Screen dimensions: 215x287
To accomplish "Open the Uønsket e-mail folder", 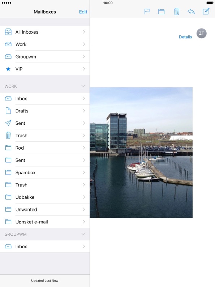I will (x=45, y=222).
